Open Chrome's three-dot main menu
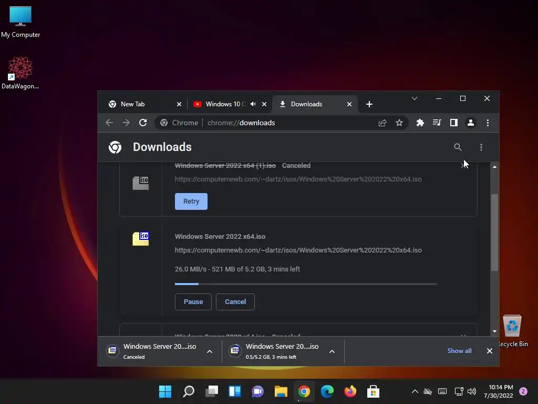 [488, 123]
